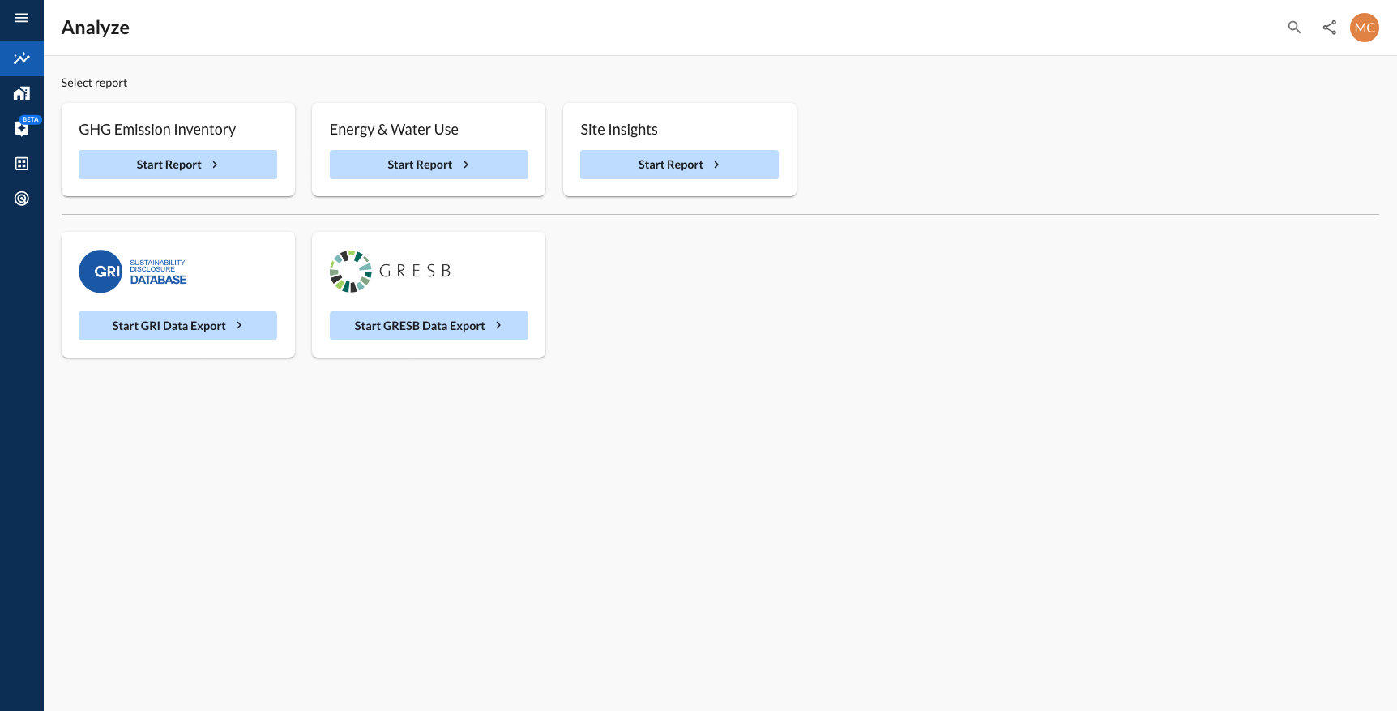1397x711 pixels.
Task: Open the BETA AI assistant sidebar icon
Action: 22,128
